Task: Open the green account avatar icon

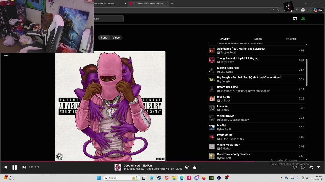Action: point(303,19)
